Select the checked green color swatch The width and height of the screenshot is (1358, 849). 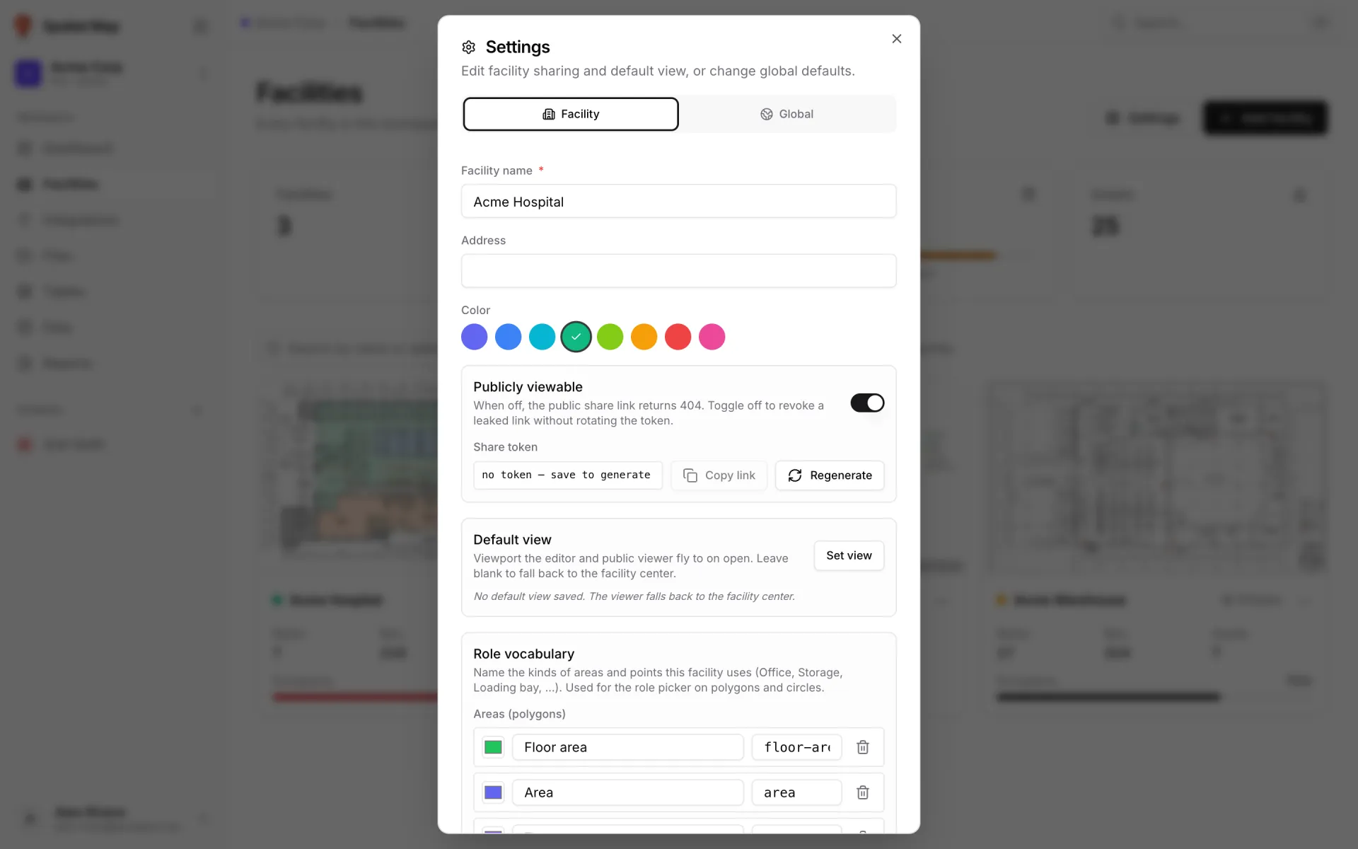(x=576, y=337)
